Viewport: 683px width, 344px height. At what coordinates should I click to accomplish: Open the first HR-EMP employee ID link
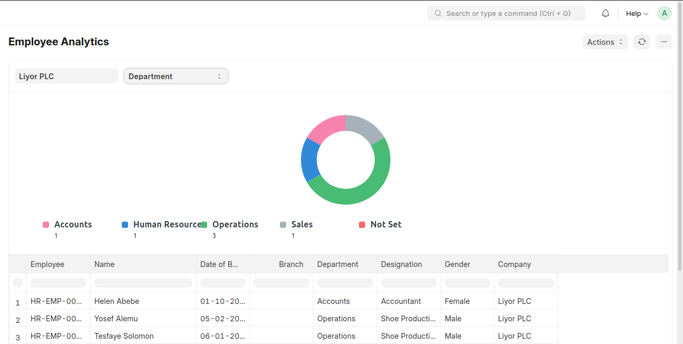55,301
